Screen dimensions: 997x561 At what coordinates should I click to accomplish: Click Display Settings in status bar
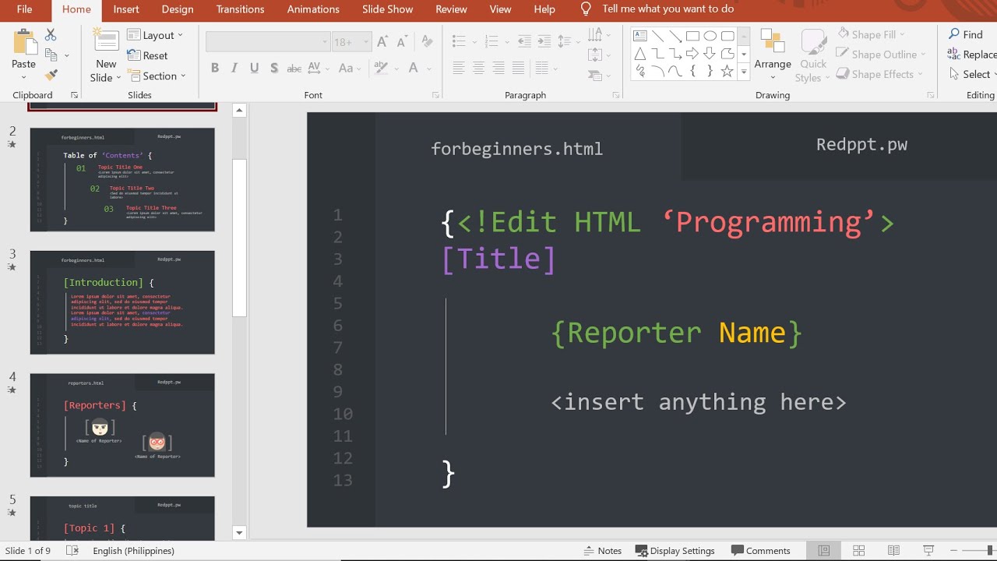pos(675,551)
